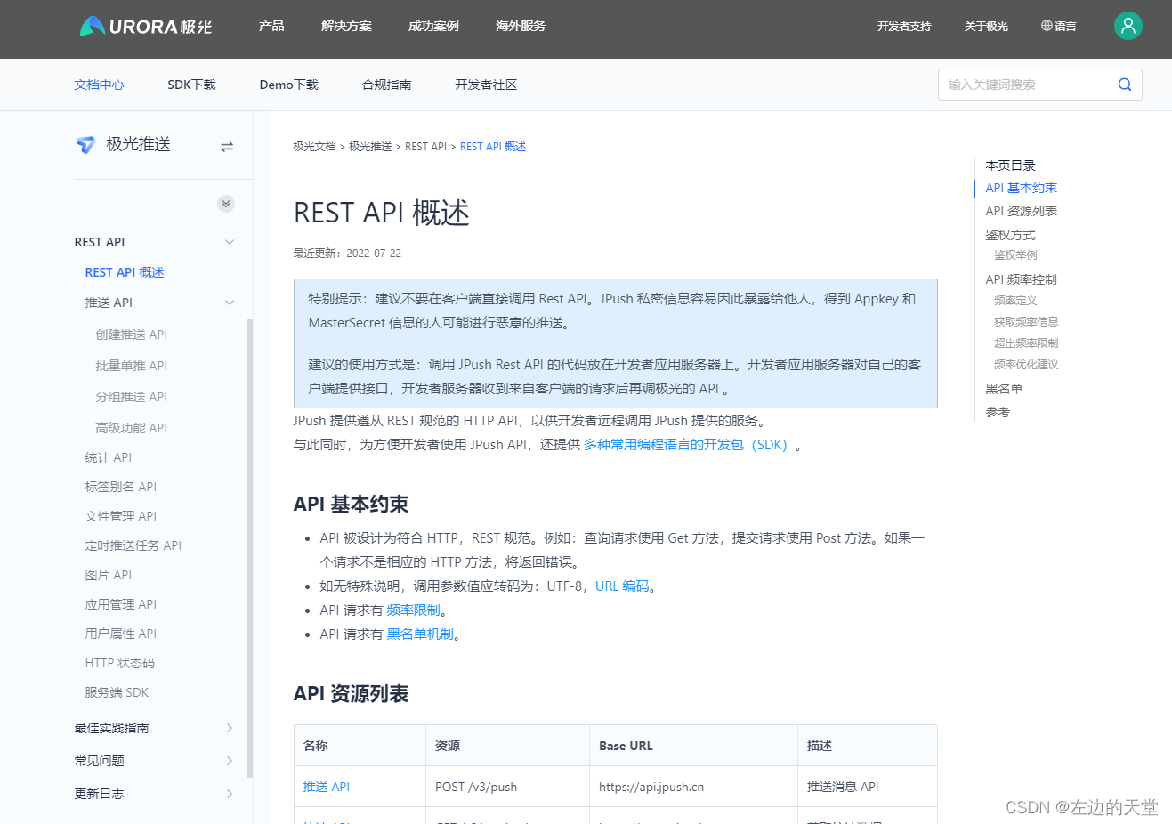Select HTTP 状态码 in sidebar
This screenshot has height=824, width=1172.
[x=122, y=662]
